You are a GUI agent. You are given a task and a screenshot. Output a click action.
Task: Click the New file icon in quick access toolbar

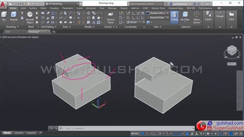10,4
